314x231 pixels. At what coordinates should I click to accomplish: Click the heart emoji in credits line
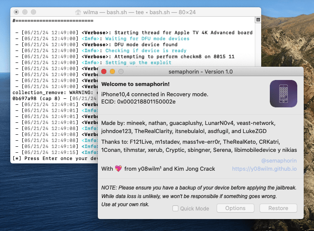tap(119, 169)
